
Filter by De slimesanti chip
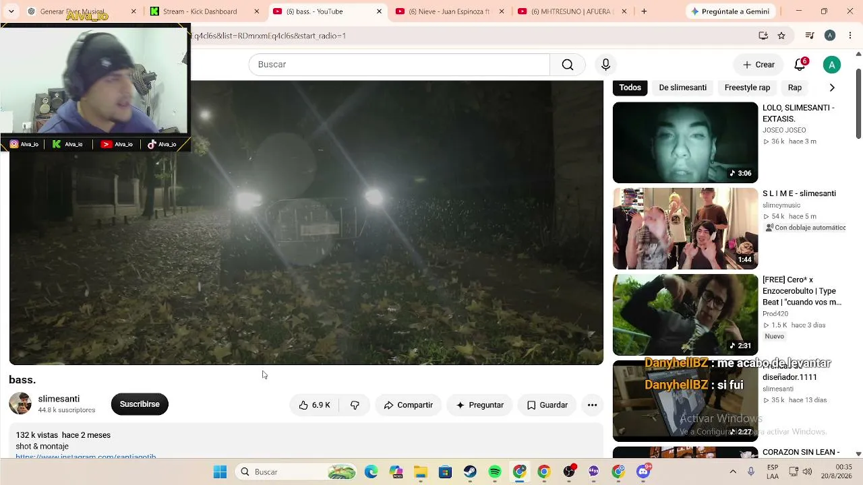[683, 88]
